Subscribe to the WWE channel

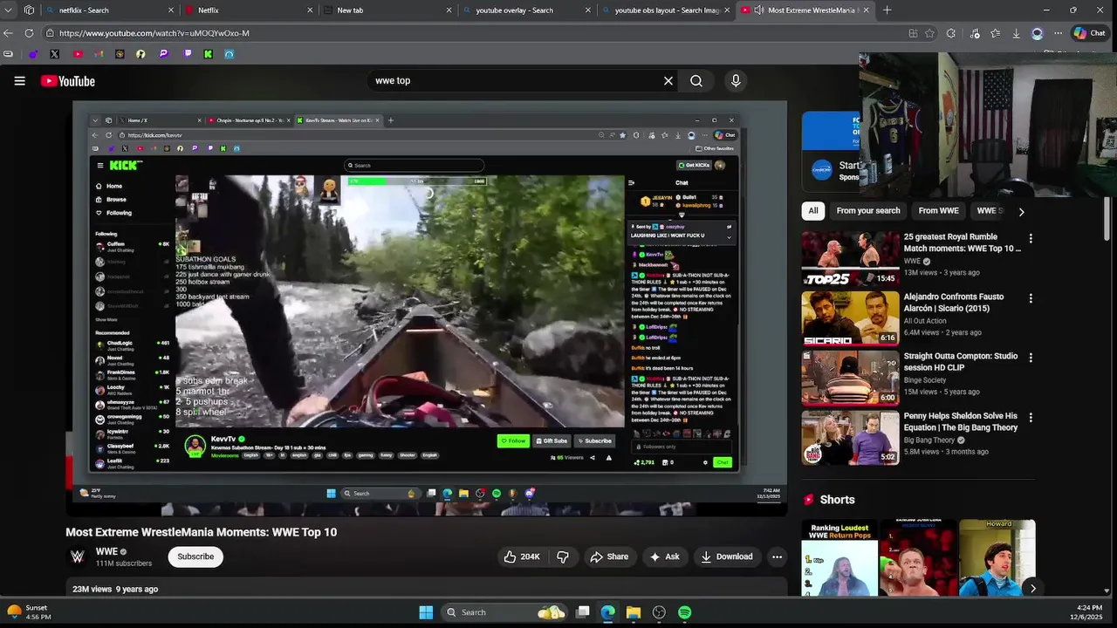point(195,556)
